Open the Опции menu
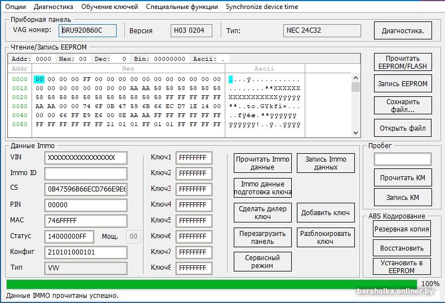Viewport: 445px width, 303px height. (16, 7)
